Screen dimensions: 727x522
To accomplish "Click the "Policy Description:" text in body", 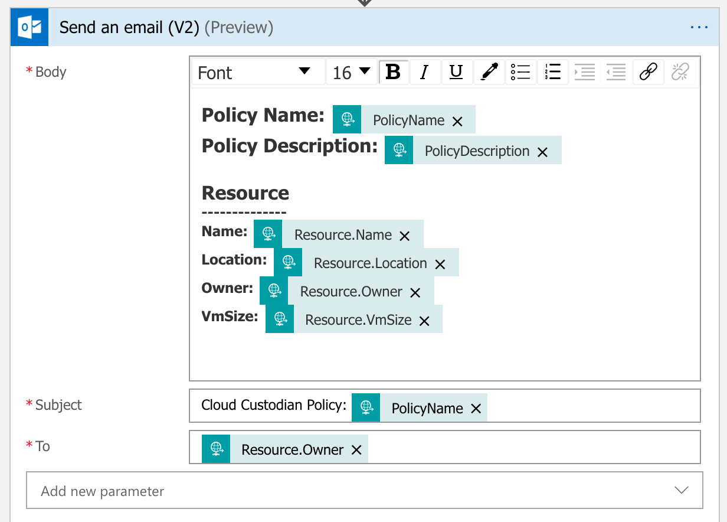I will 290,146.
